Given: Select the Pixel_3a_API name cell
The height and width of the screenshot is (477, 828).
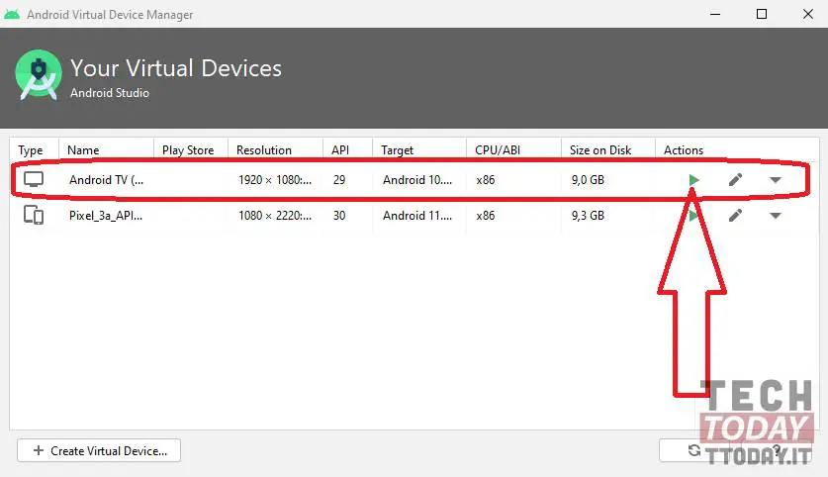Looking at the screenshot, I should pos(106,216).
